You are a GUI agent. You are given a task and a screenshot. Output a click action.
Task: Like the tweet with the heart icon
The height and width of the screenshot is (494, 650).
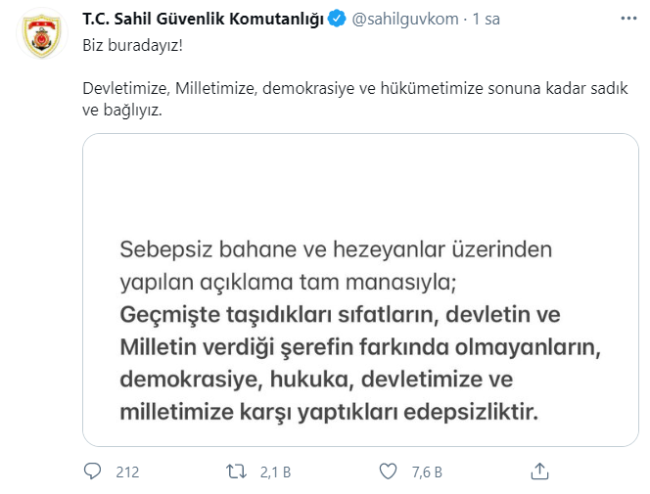[x=388, y=472]
